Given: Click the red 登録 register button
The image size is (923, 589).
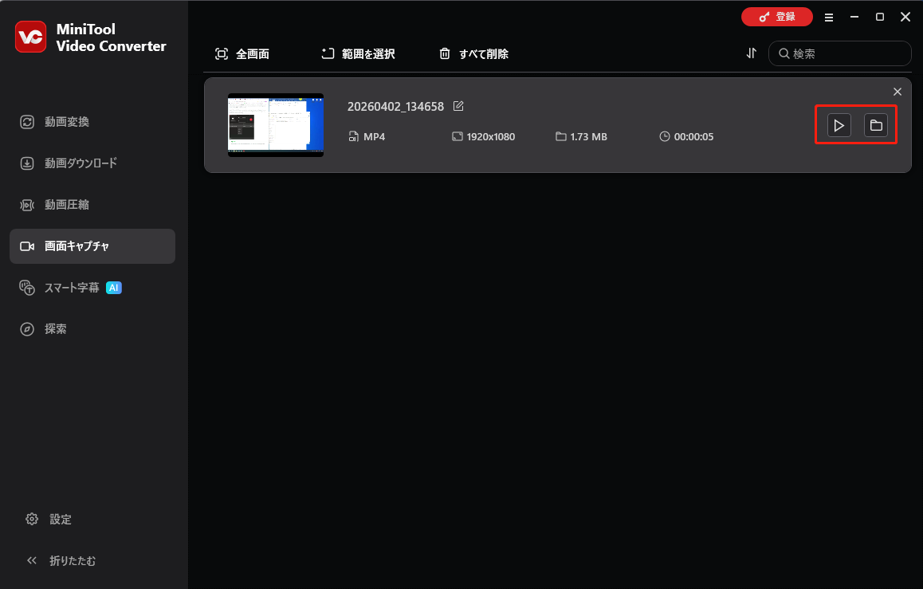Looking at the screenshot, I should coord(777,16).
